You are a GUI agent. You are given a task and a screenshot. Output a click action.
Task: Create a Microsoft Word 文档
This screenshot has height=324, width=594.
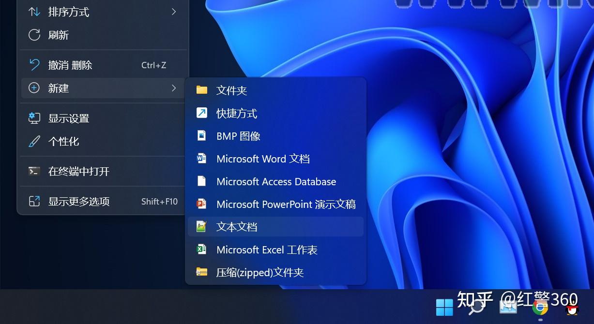[x=275, y=159]
